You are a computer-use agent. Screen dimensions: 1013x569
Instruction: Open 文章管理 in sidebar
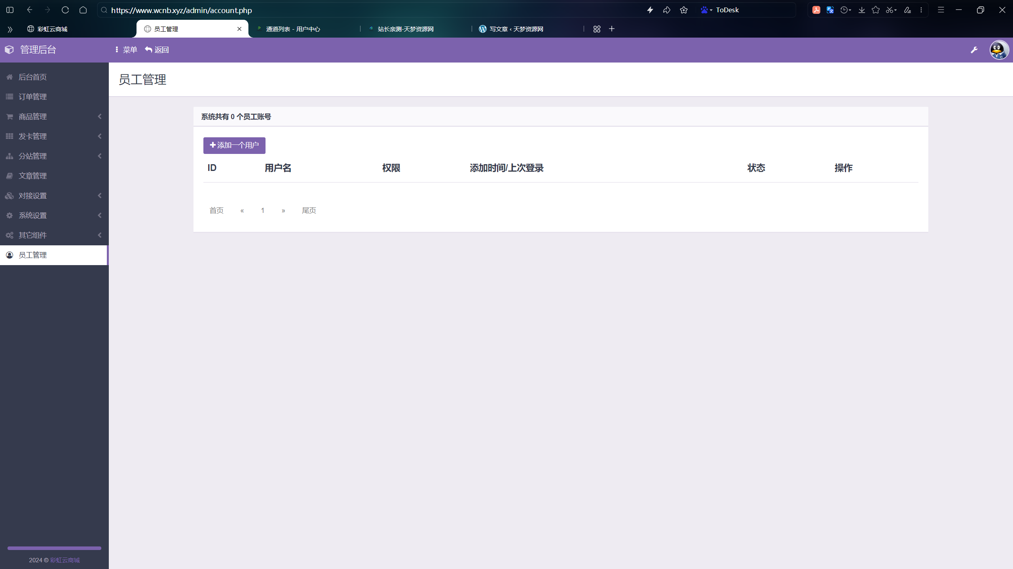[x=54, y=176]
